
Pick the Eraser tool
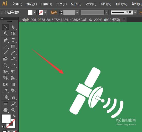pos(13,59)
